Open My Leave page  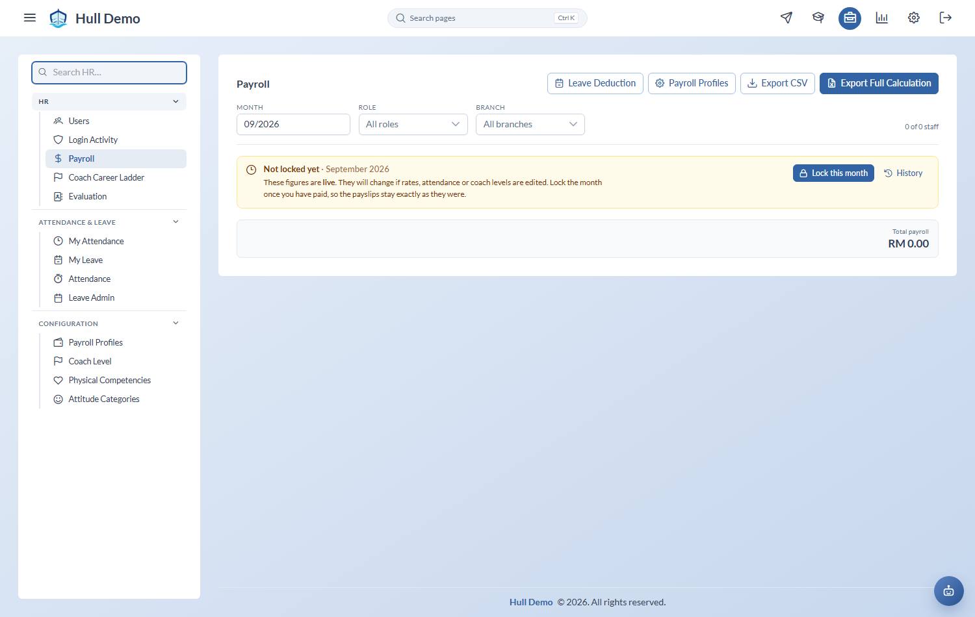116,260
